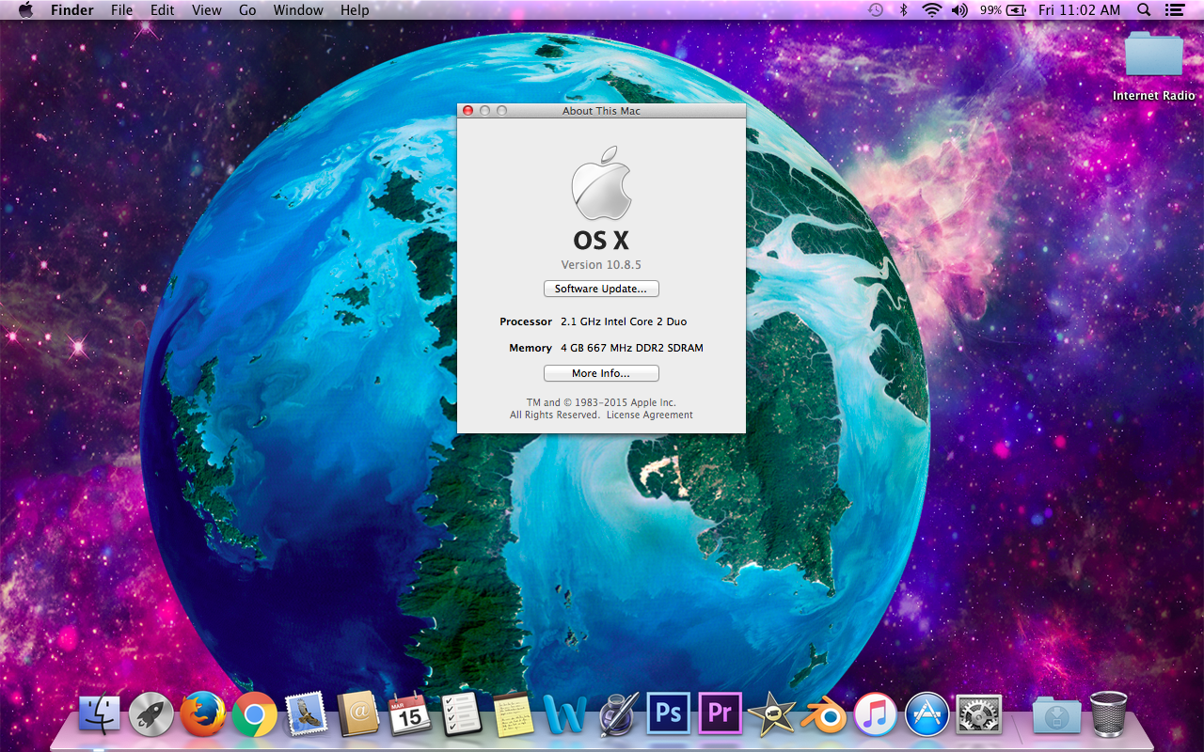This screenshot has width=1204, height=752.
Task: Open Contacts address book in Dock
Action: tap(357, 715)
